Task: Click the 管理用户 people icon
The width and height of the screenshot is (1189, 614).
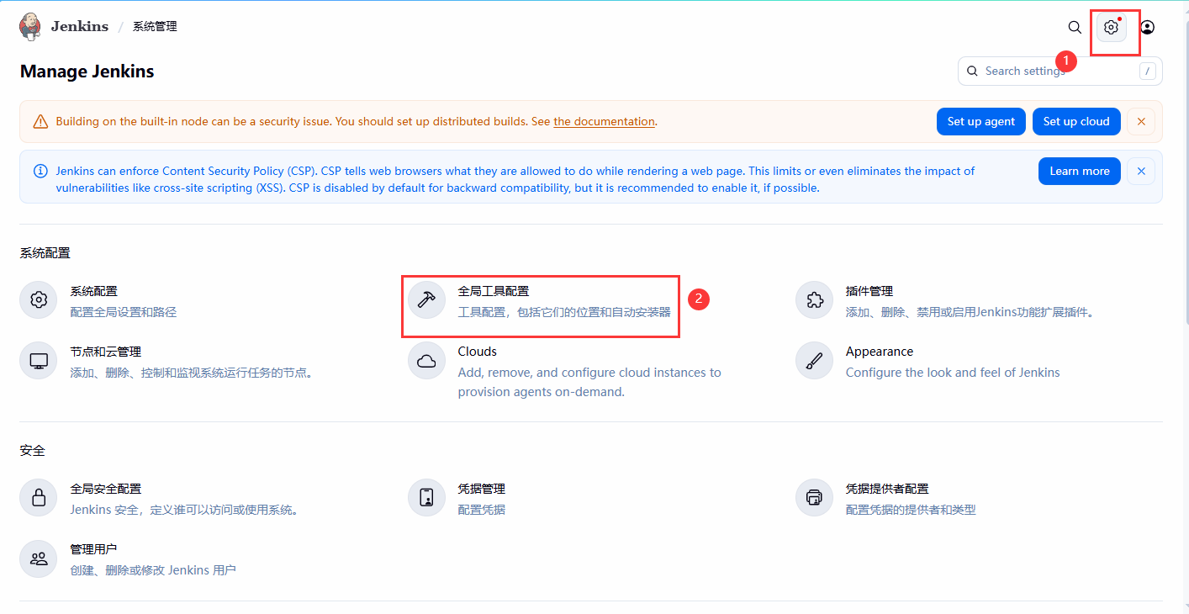Action: (39, 558)
